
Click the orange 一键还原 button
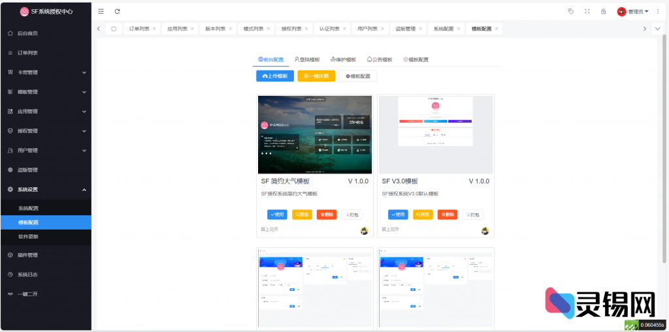tap(316, 76)
